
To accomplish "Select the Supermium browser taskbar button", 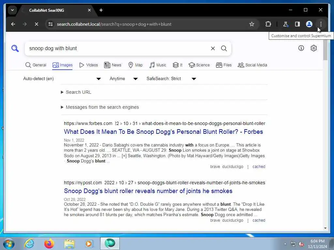I will 110,243.
